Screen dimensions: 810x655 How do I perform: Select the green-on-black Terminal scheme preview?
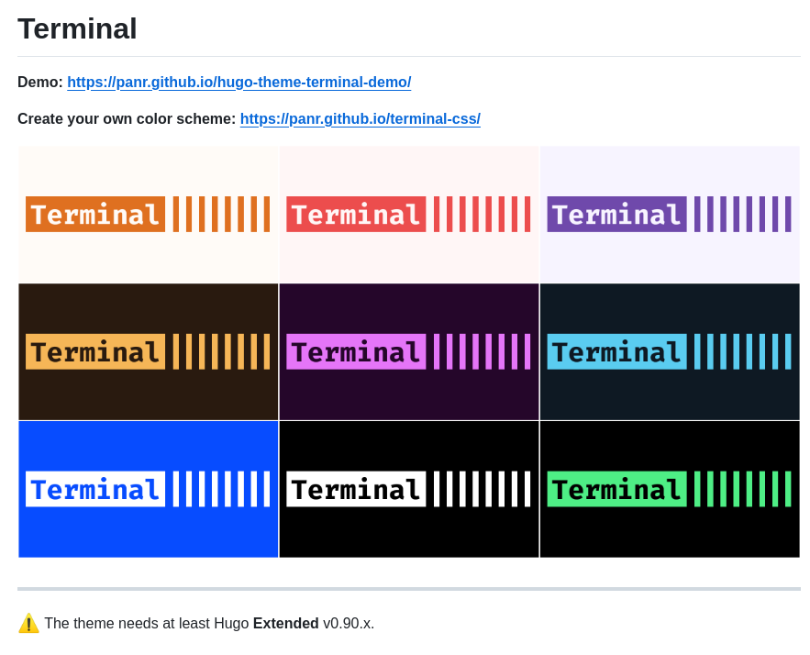click(670, 489)
